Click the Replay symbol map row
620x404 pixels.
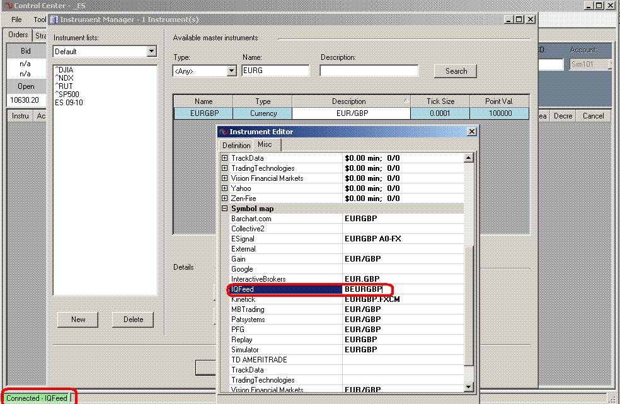coord(347,340)
